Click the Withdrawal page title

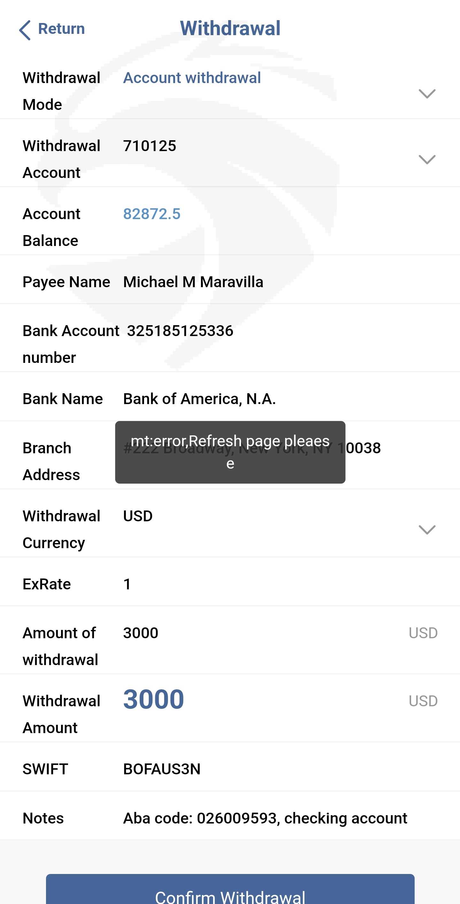coord(230,28)
